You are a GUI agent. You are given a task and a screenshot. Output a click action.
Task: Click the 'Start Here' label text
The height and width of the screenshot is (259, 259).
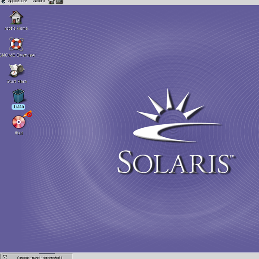click(x=17, y=82)
